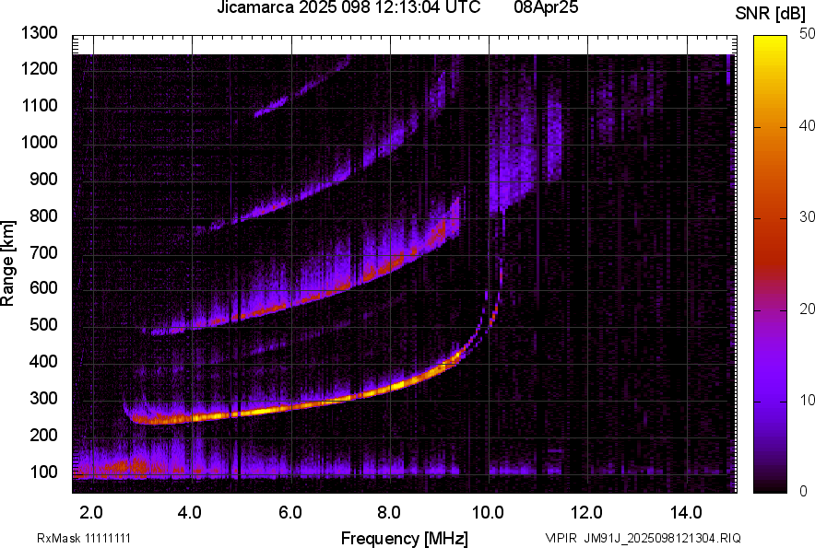This screenshot has height=548, width=815.
Task: Click the 'VIPIR' footer label
Action: click(561, 538)
